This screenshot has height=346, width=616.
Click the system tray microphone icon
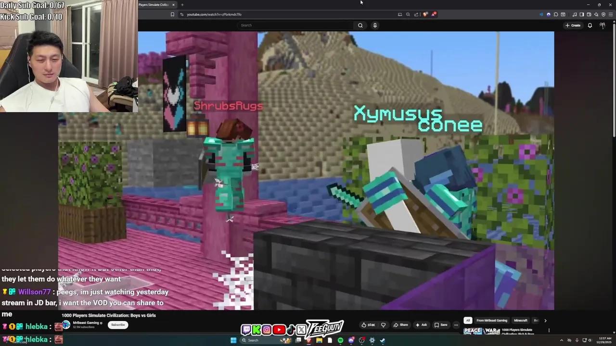click(x=577, y=340)
